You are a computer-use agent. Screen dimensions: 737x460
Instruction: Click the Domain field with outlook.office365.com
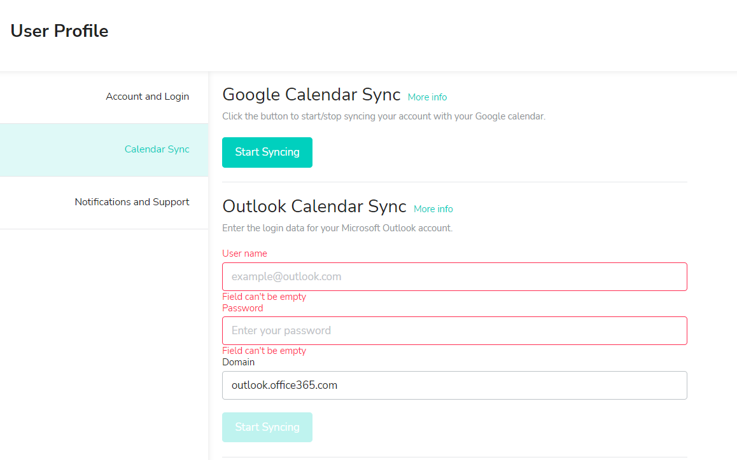454,385
